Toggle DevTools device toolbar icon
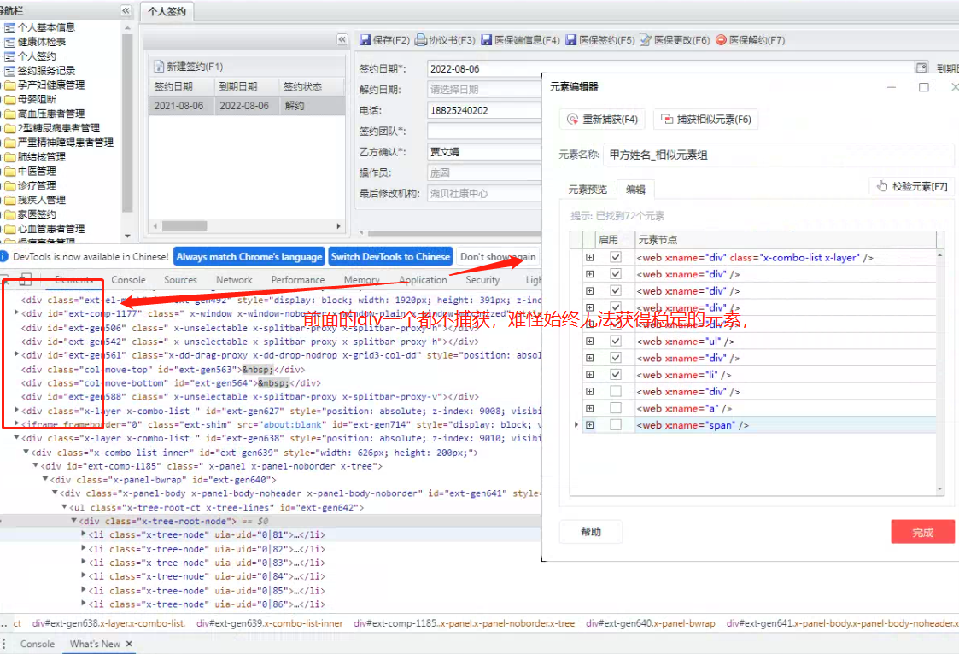959x654 pixels. click(x=25, y=280)
